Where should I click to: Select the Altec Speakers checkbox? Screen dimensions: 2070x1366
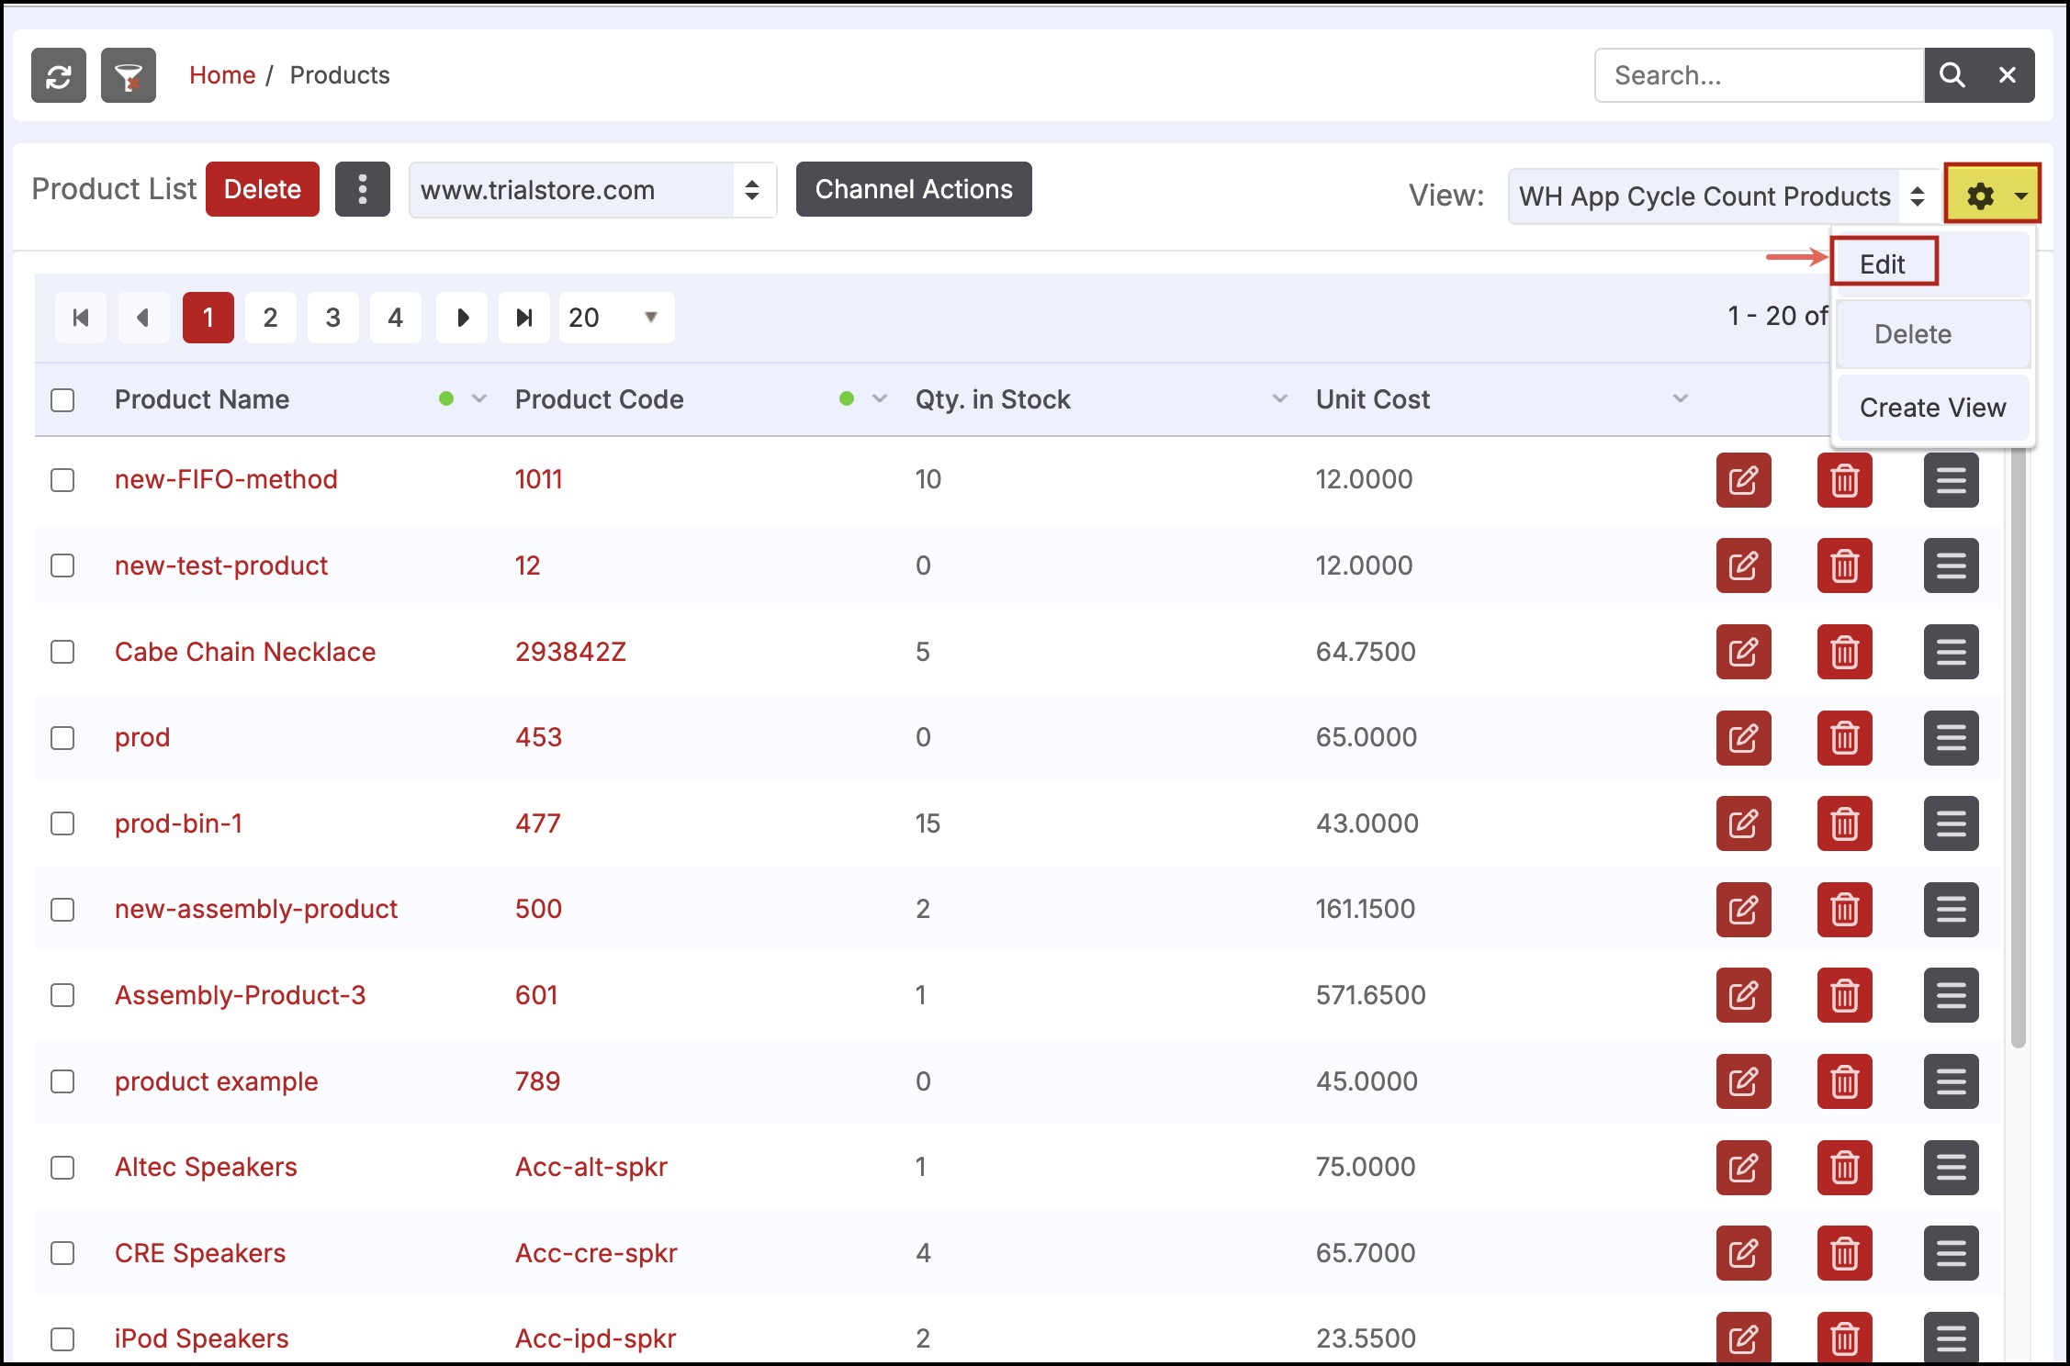coord(62,1168)
